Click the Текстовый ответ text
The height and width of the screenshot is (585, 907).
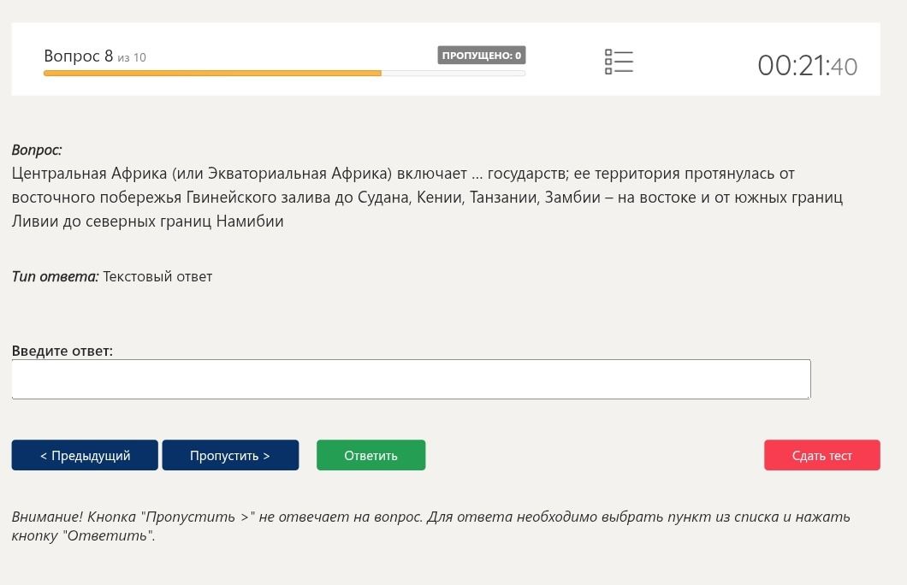tap(157, 276)
